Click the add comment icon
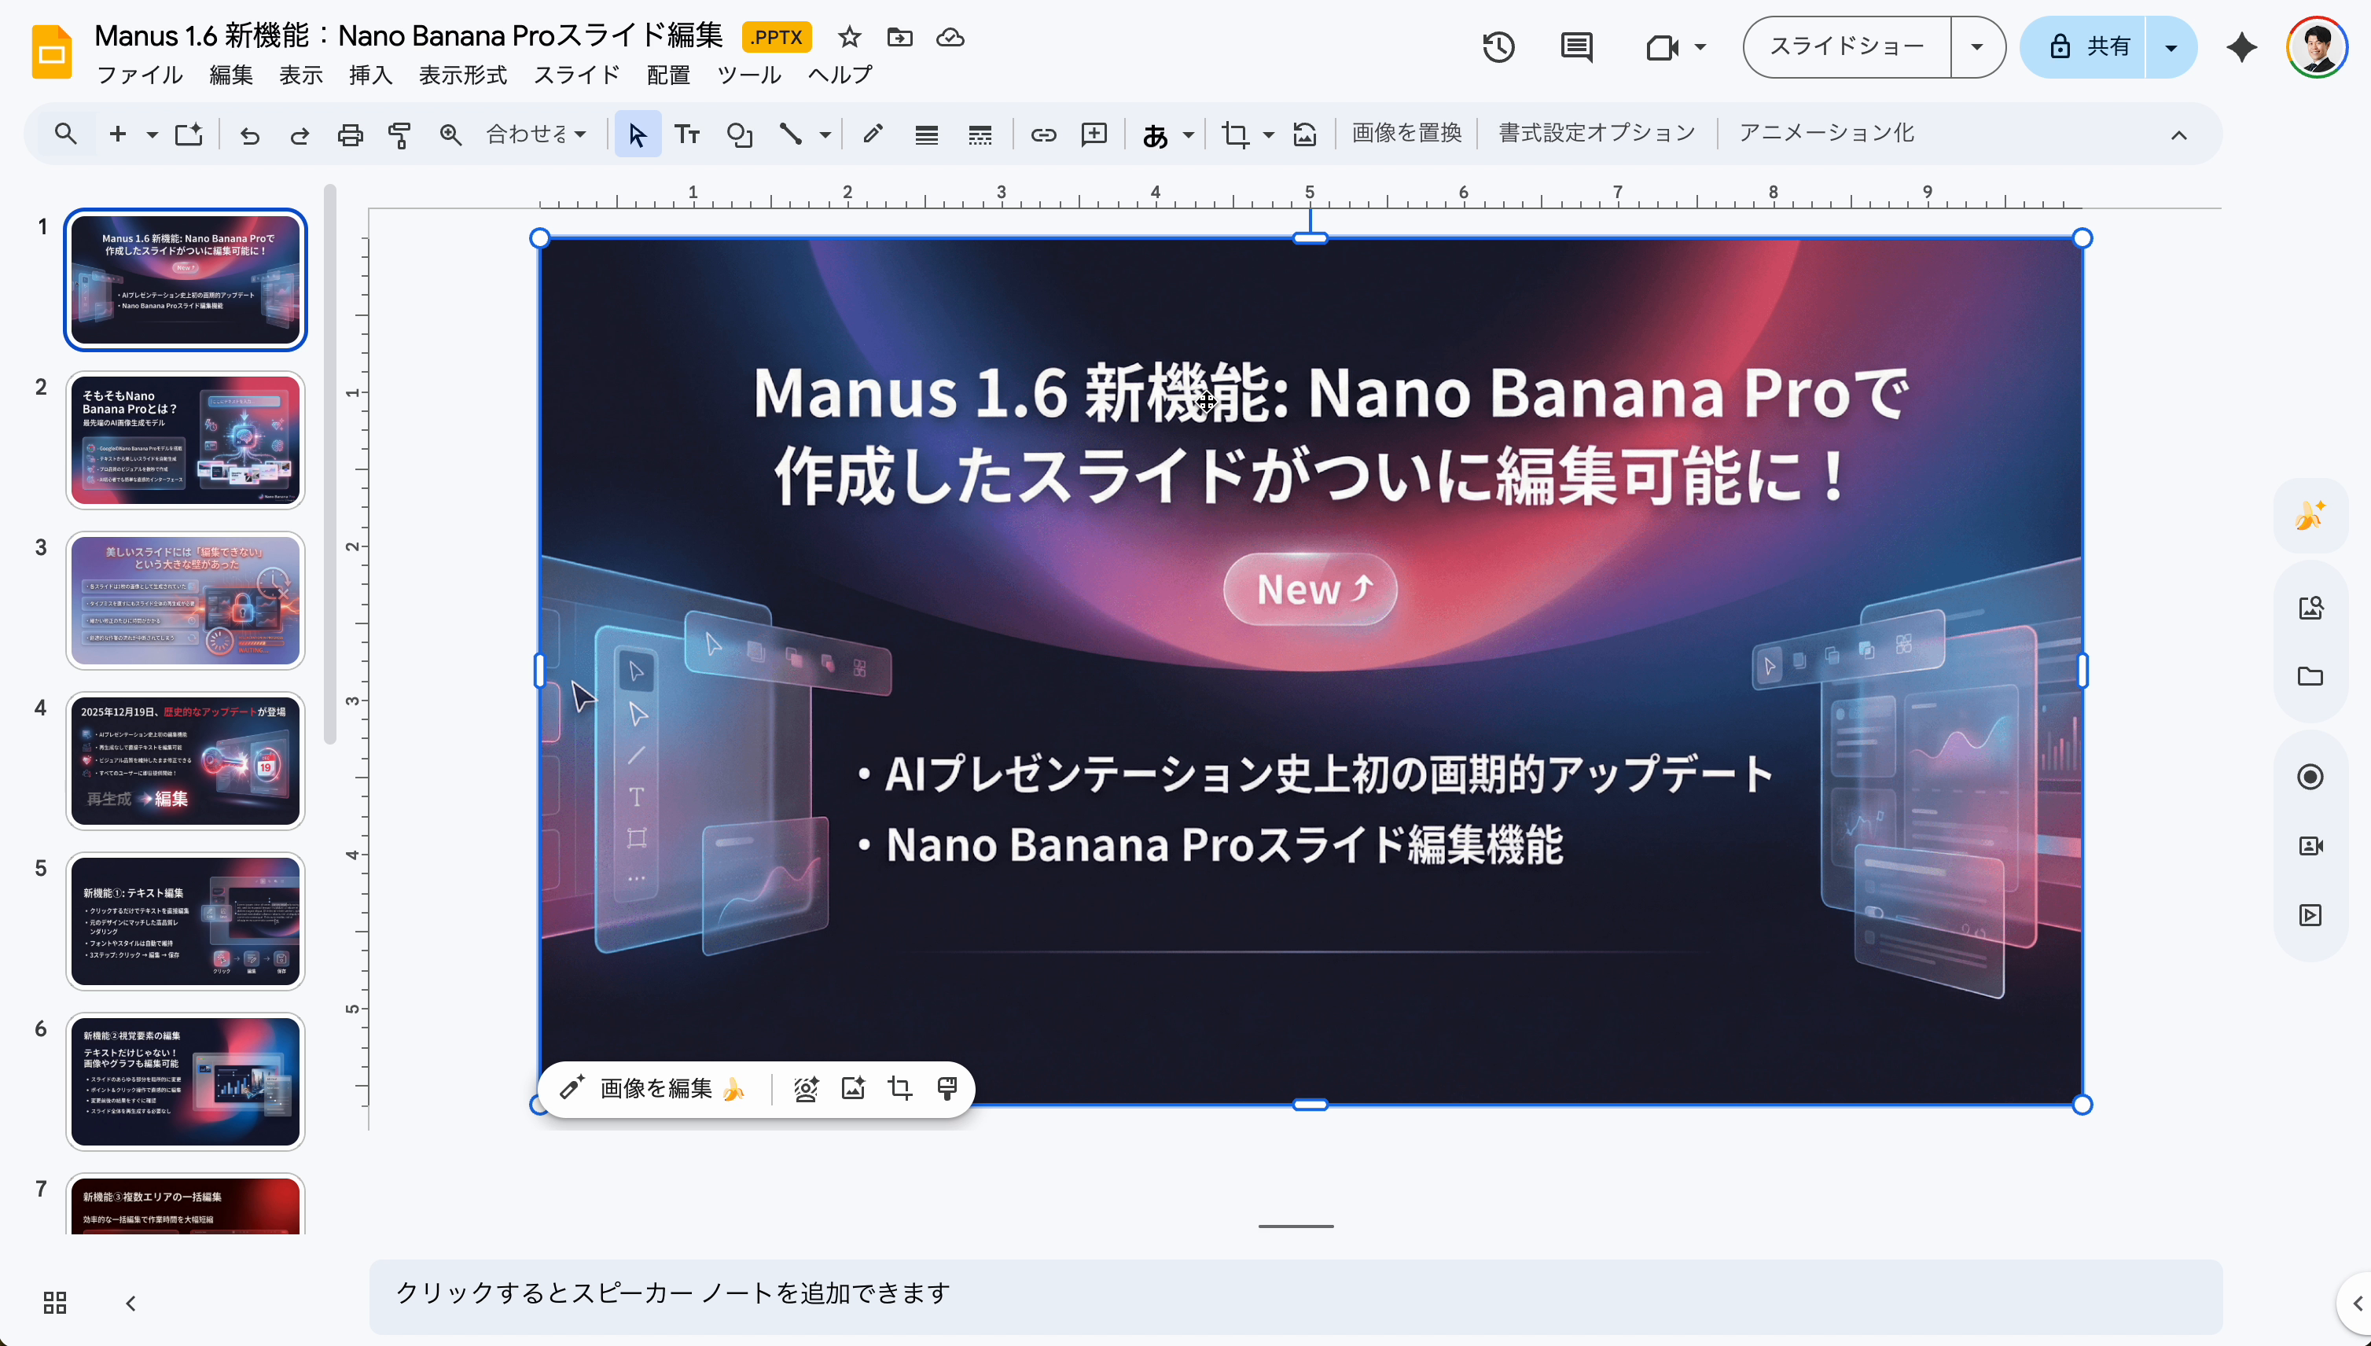 pyautogui.click(x=1094, y=134)
